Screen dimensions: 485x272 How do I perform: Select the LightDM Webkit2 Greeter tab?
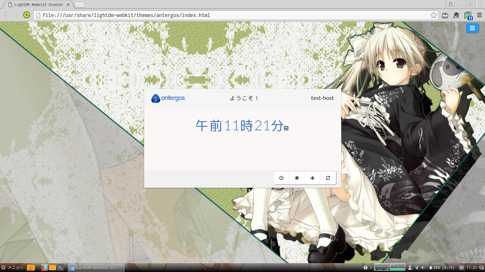point(39,5)
